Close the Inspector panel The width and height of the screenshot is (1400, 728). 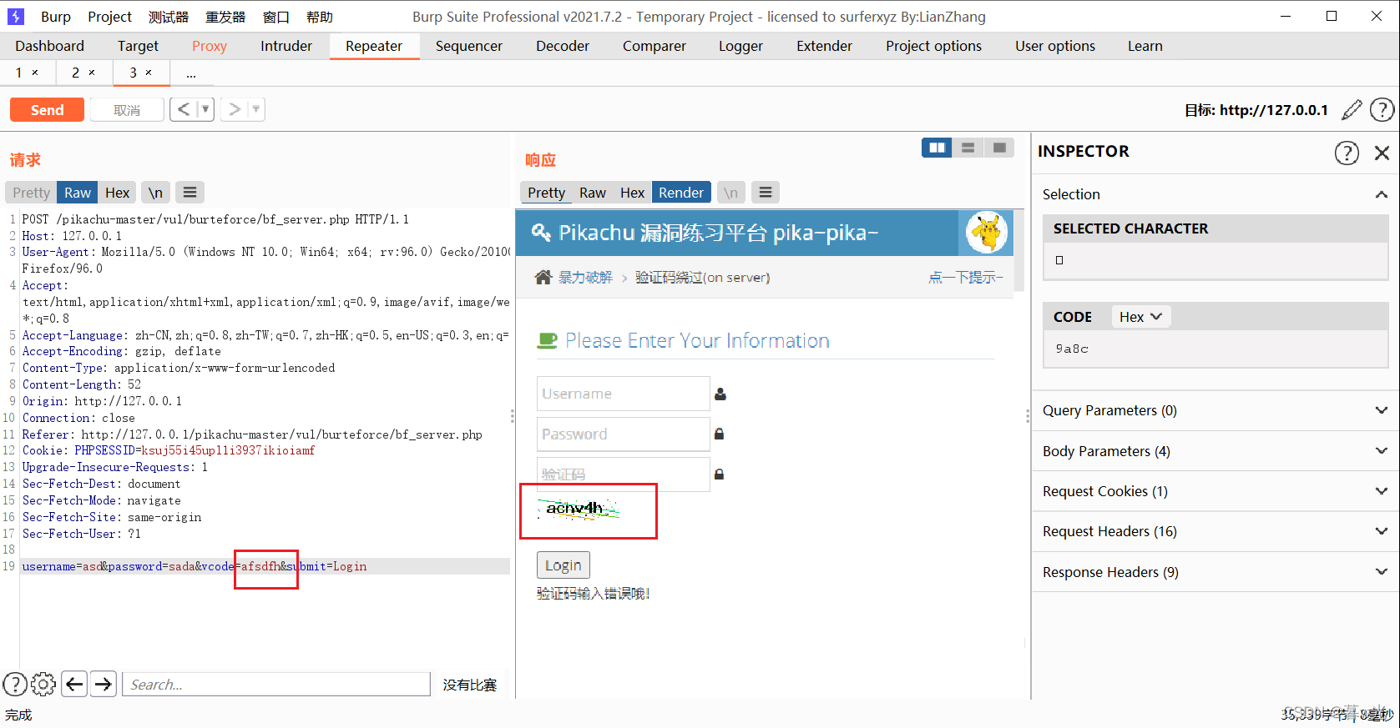click(1382, 153)
